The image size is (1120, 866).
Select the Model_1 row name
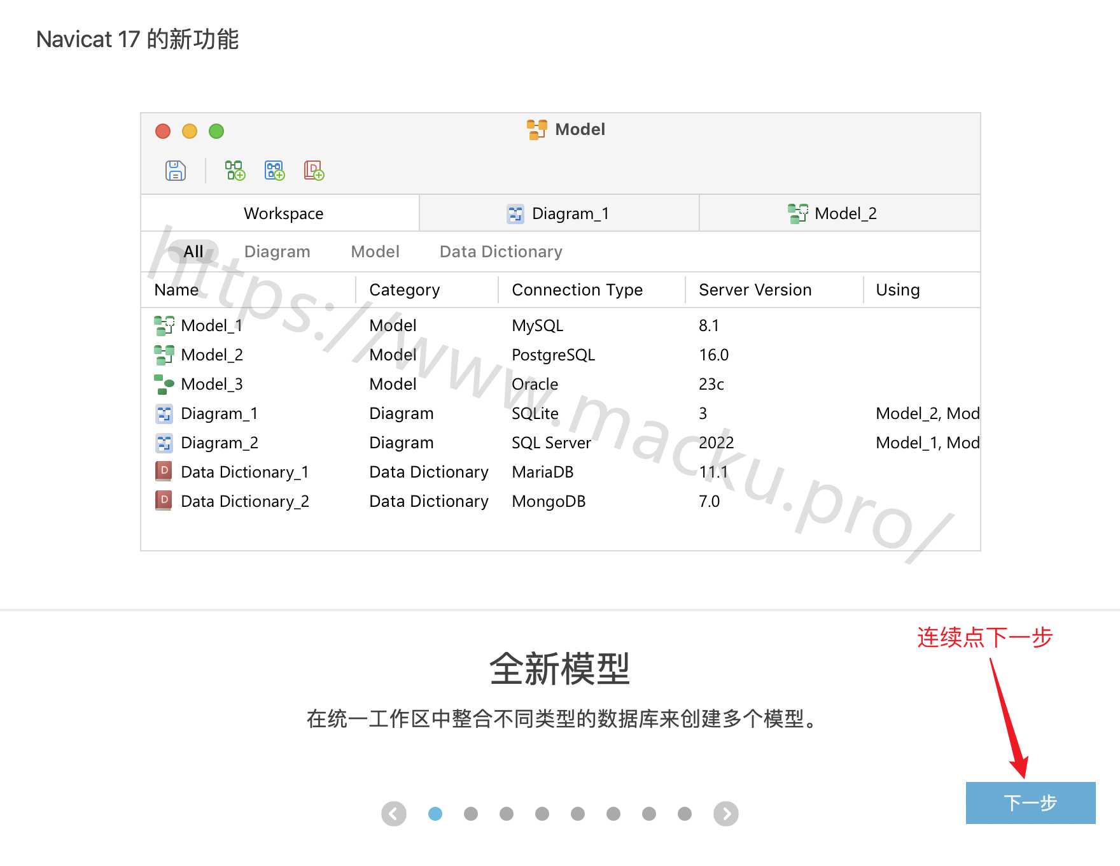tap(212, 325)
